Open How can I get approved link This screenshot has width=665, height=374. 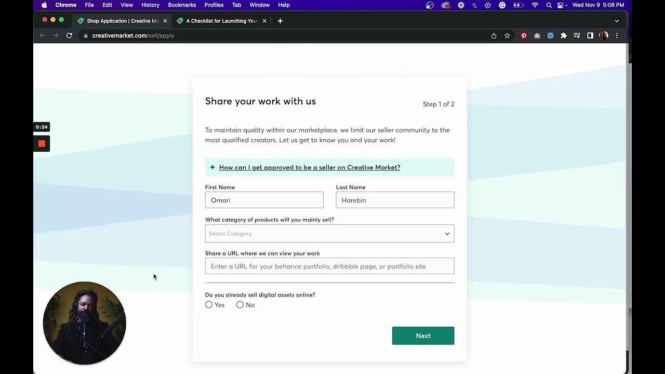pos(310,167)
